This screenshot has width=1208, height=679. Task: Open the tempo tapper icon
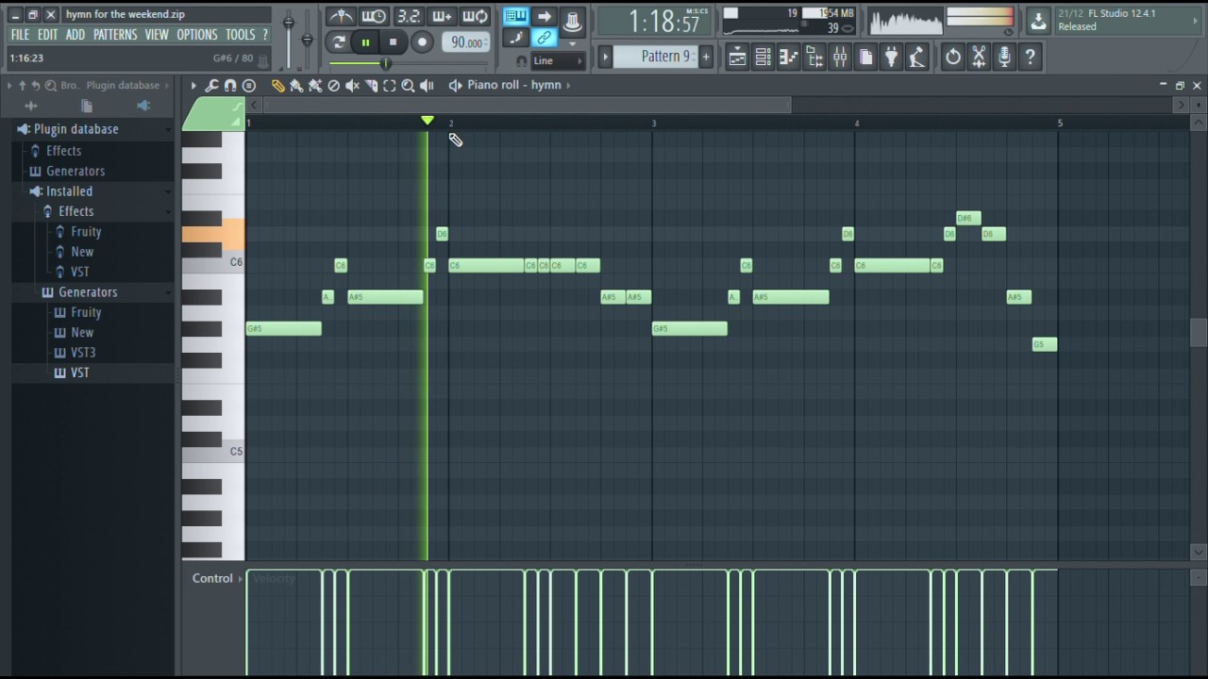click(x=916, y=58)
